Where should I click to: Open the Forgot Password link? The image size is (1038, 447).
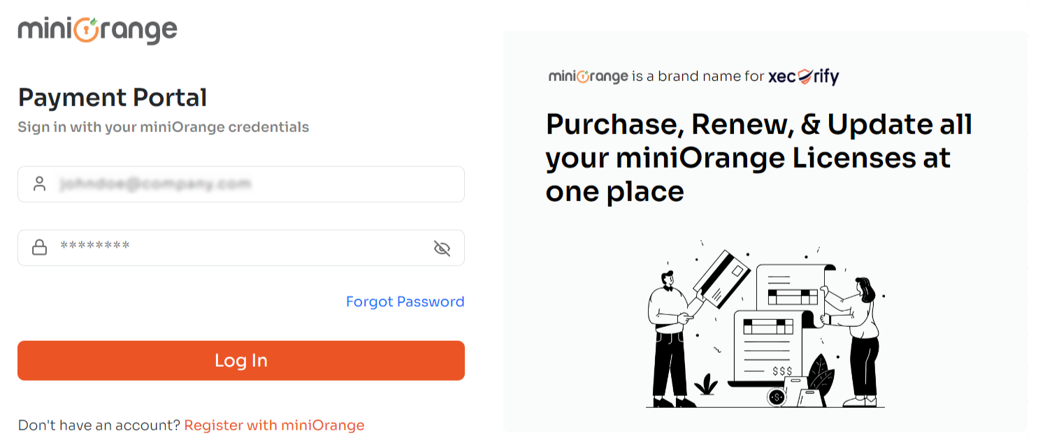405,302
